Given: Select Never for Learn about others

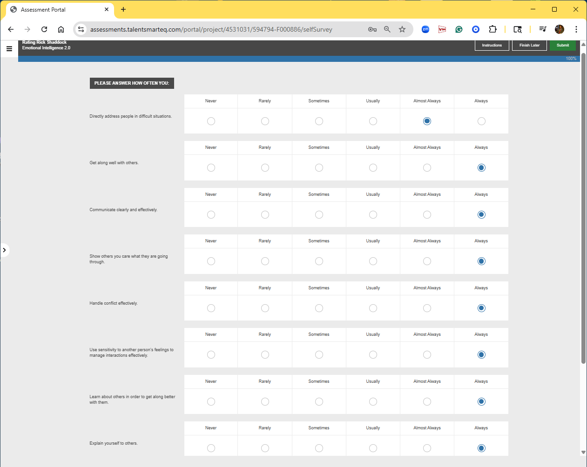Looking at the screenshot, I should point(211,402).
